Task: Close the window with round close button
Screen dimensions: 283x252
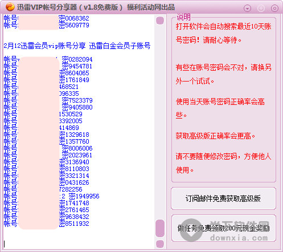Action: [x=274, y=9]
